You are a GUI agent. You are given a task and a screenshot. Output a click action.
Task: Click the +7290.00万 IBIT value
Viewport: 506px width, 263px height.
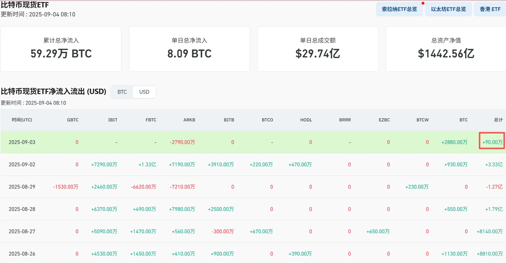104,165
